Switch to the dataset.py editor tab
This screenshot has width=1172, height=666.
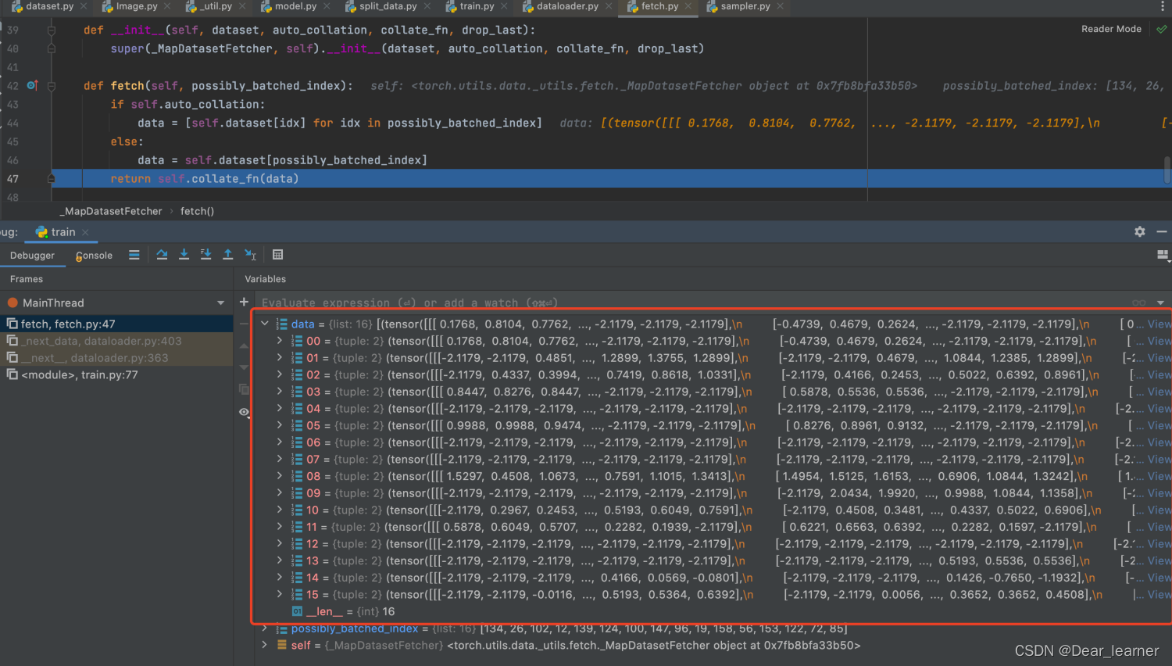[48, 6]
